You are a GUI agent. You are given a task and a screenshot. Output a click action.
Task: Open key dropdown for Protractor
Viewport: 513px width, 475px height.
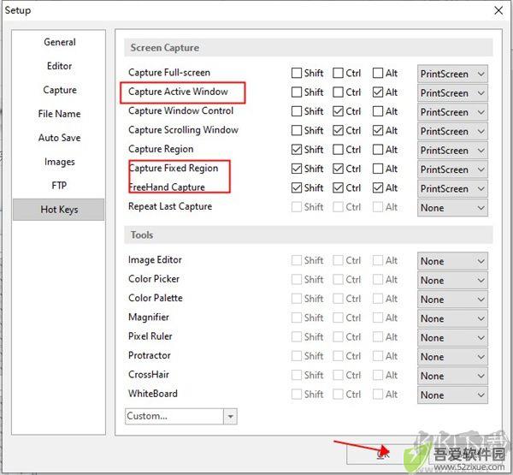pos(452,357)
